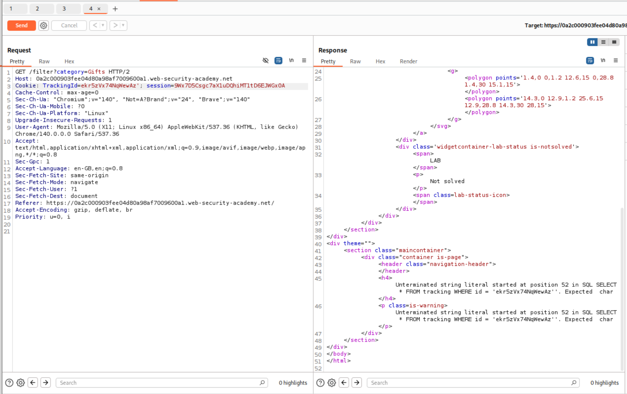This screenshot has width=627, height=394.
Task: Close Repeater tab 4
Action: pyautogui.click(x=99, y=9)
